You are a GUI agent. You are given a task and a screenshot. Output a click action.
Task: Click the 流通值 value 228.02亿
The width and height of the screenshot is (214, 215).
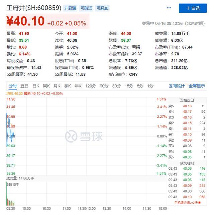click(179, 68)
